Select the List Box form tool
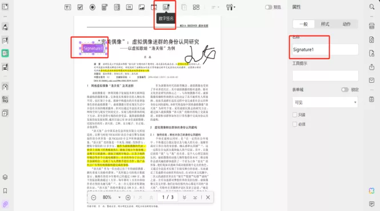This screenshot has width=380, height=211. [x=117, y=7]
